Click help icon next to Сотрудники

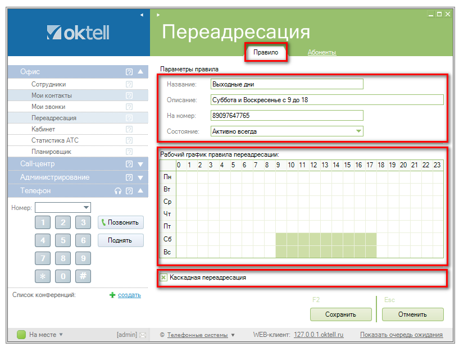click(x=129, y=84)
